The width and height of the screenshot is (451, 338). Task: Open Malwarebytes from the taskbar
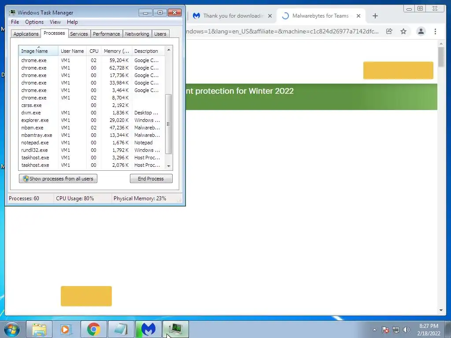pyautogui.click(x=148, y=329)
